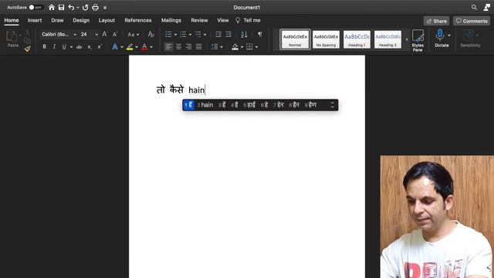Click the Paste button
This screenshot has height=278, width=494.
point(12,39)
